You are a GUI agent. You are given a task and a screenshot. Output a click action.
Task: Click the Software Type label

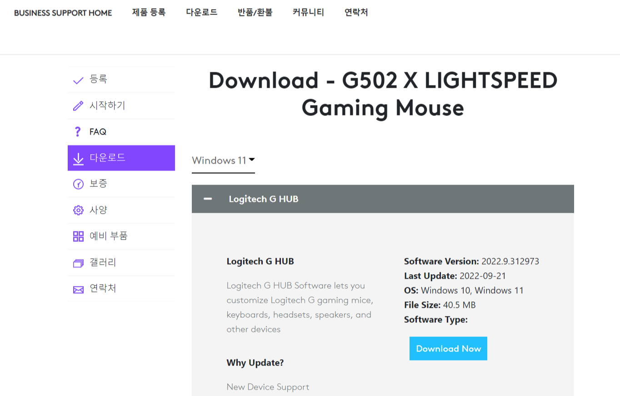click(x=436, y=320)
